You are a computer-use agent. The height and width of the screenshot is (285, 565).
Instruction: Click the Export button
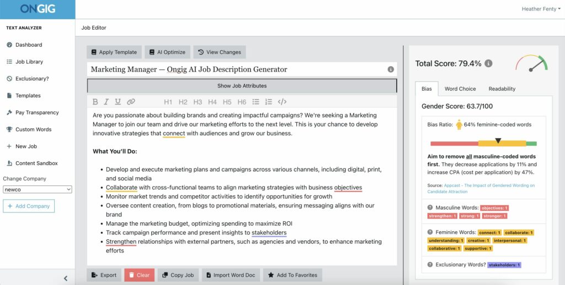coord(104,275)
